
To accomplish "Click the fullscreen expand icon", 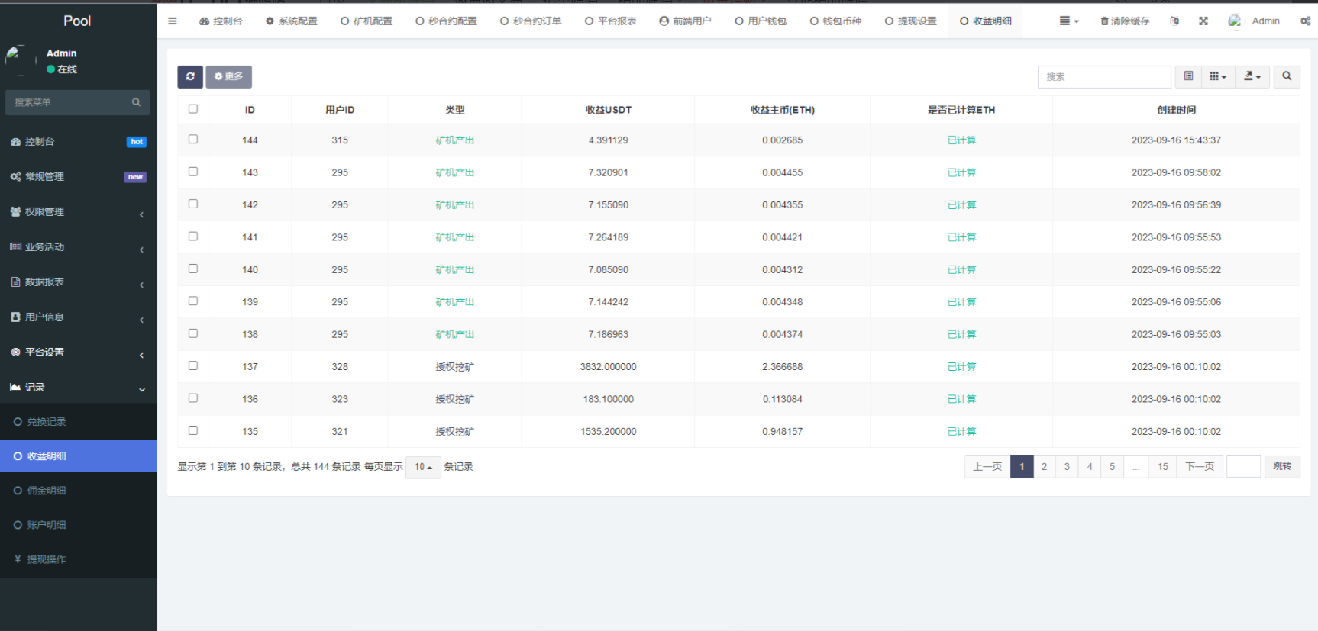I will tap(1203, 21).
